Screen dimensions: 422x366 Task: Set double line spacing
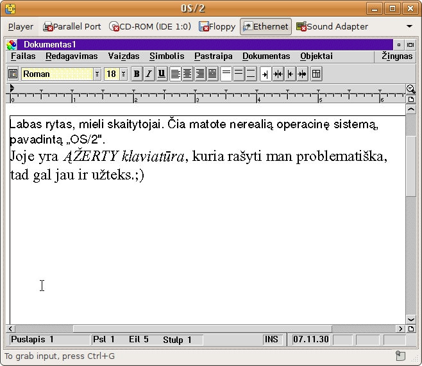(251, 74)
